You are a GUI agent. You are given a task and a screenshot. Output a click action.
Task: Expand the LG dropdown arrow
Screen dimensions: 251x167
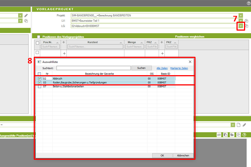[240, 26]
